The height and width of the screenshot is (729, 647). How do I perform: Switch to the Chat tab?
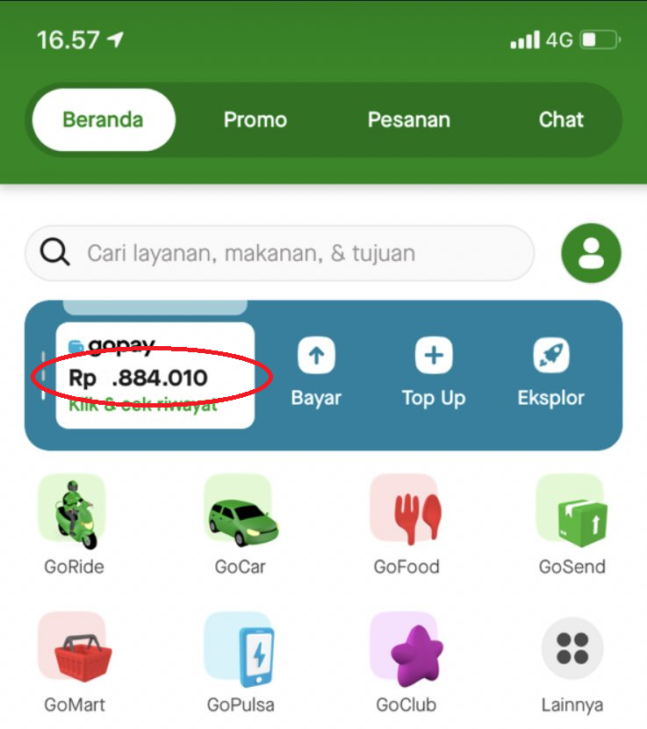pos(561,120)
